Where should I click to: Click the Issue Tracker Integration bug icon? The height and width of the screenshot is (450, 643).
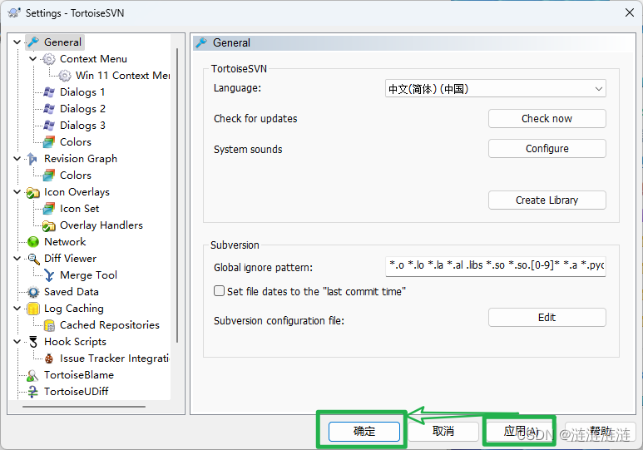tap(49, 359)
